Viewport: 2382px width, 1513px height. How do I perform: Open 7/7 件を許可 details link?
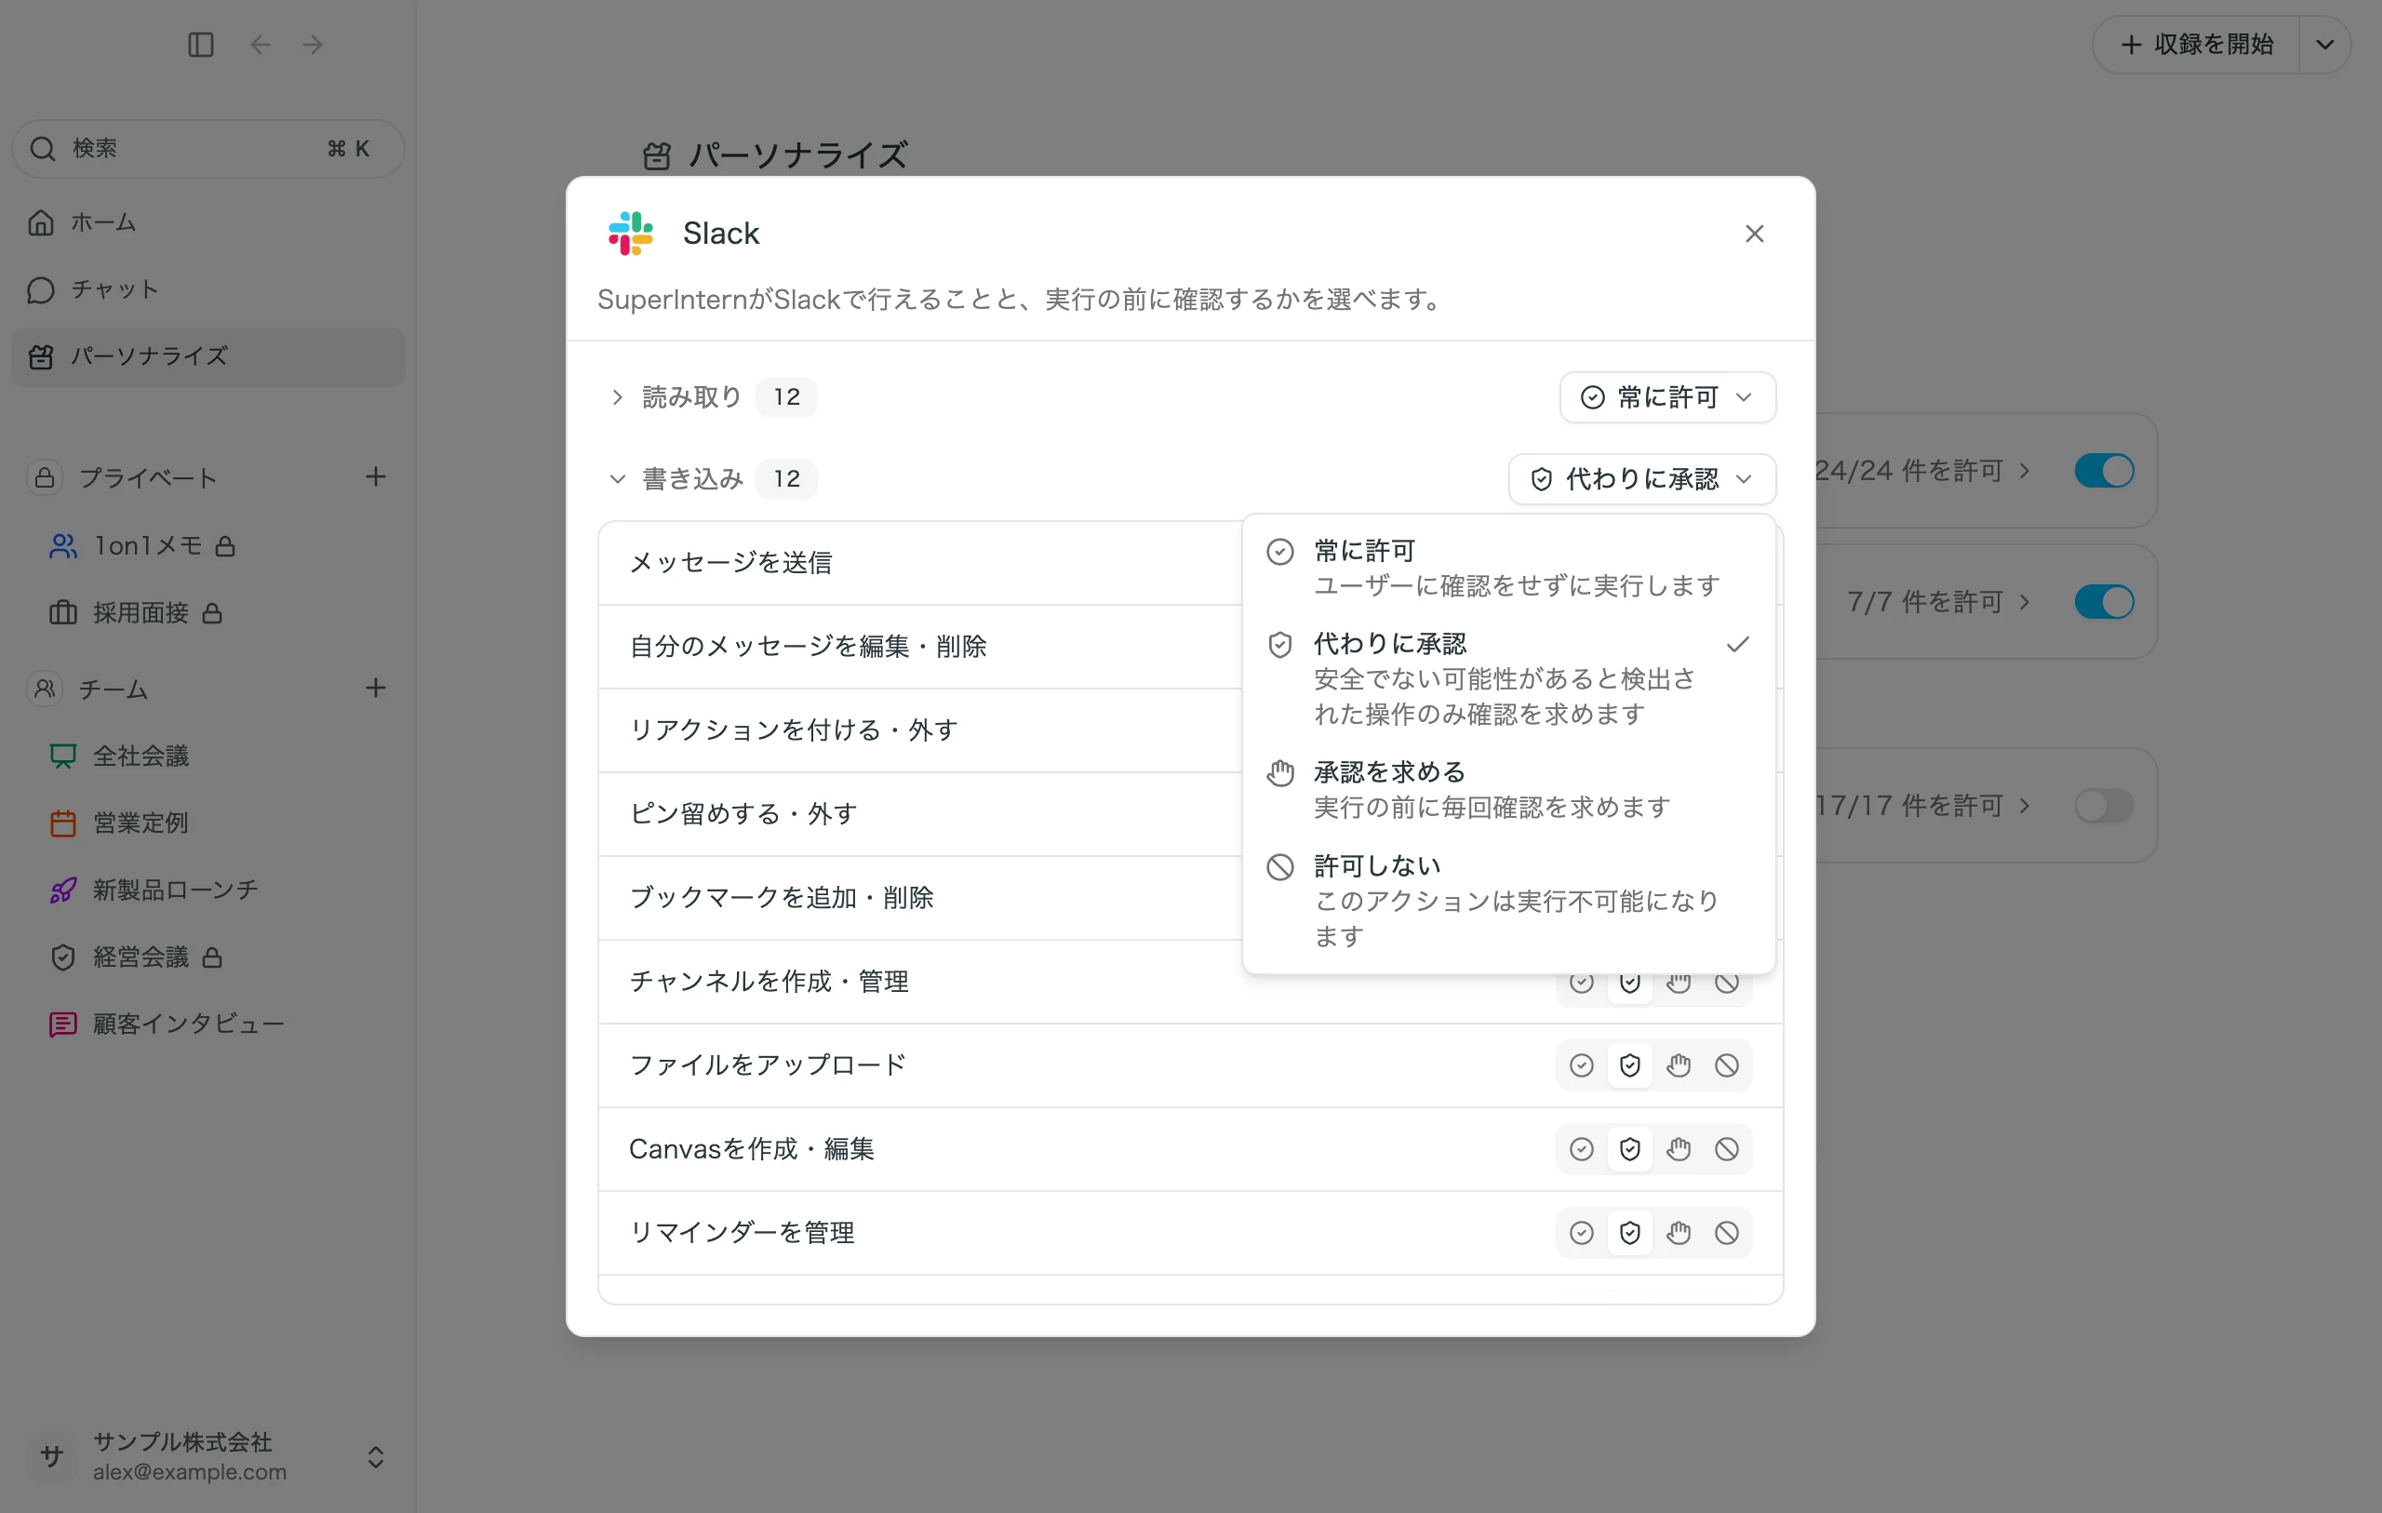point(1938,602)
